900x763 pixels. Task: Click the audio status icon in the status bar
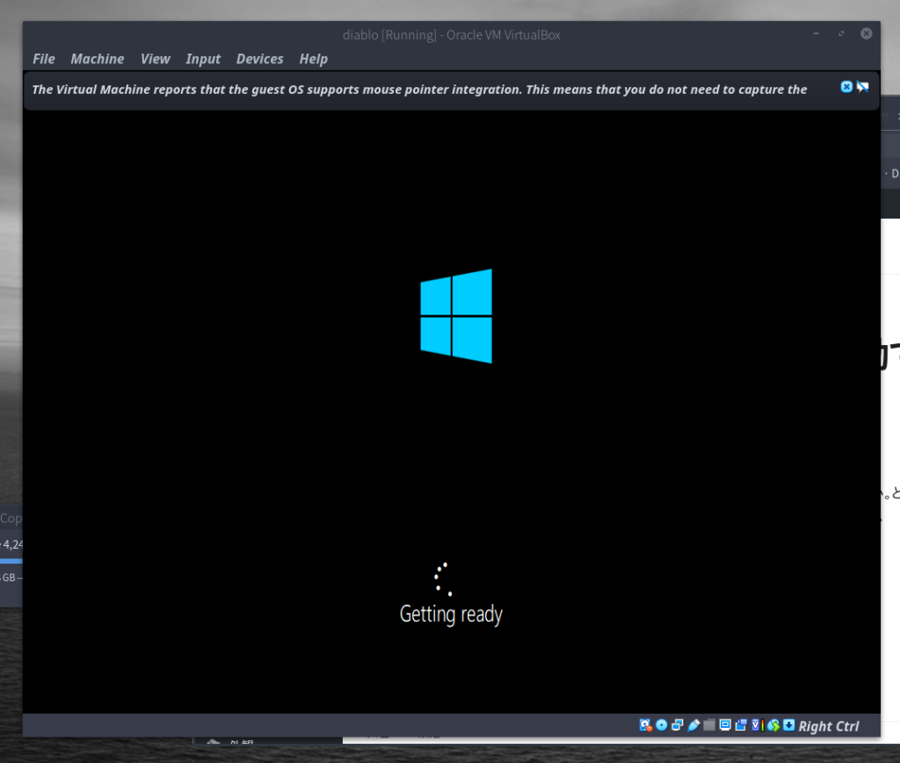pos(677,725)
